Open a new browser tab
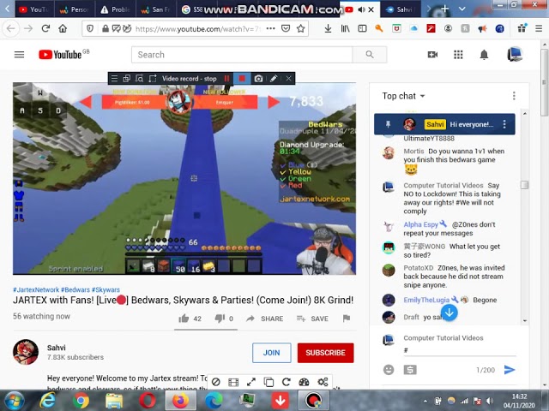This screenshot has height=411, width=549. 444,9
